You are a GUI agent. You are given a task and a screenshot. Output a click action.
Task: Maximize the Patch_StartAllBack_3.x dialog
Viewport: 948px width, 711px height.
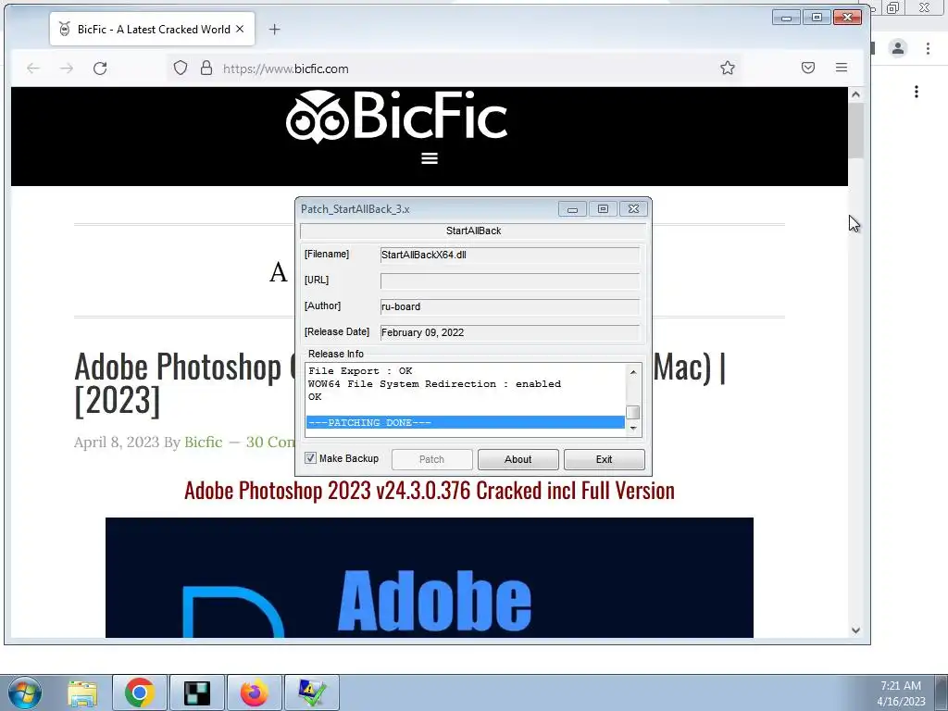(x=603, y=209)
